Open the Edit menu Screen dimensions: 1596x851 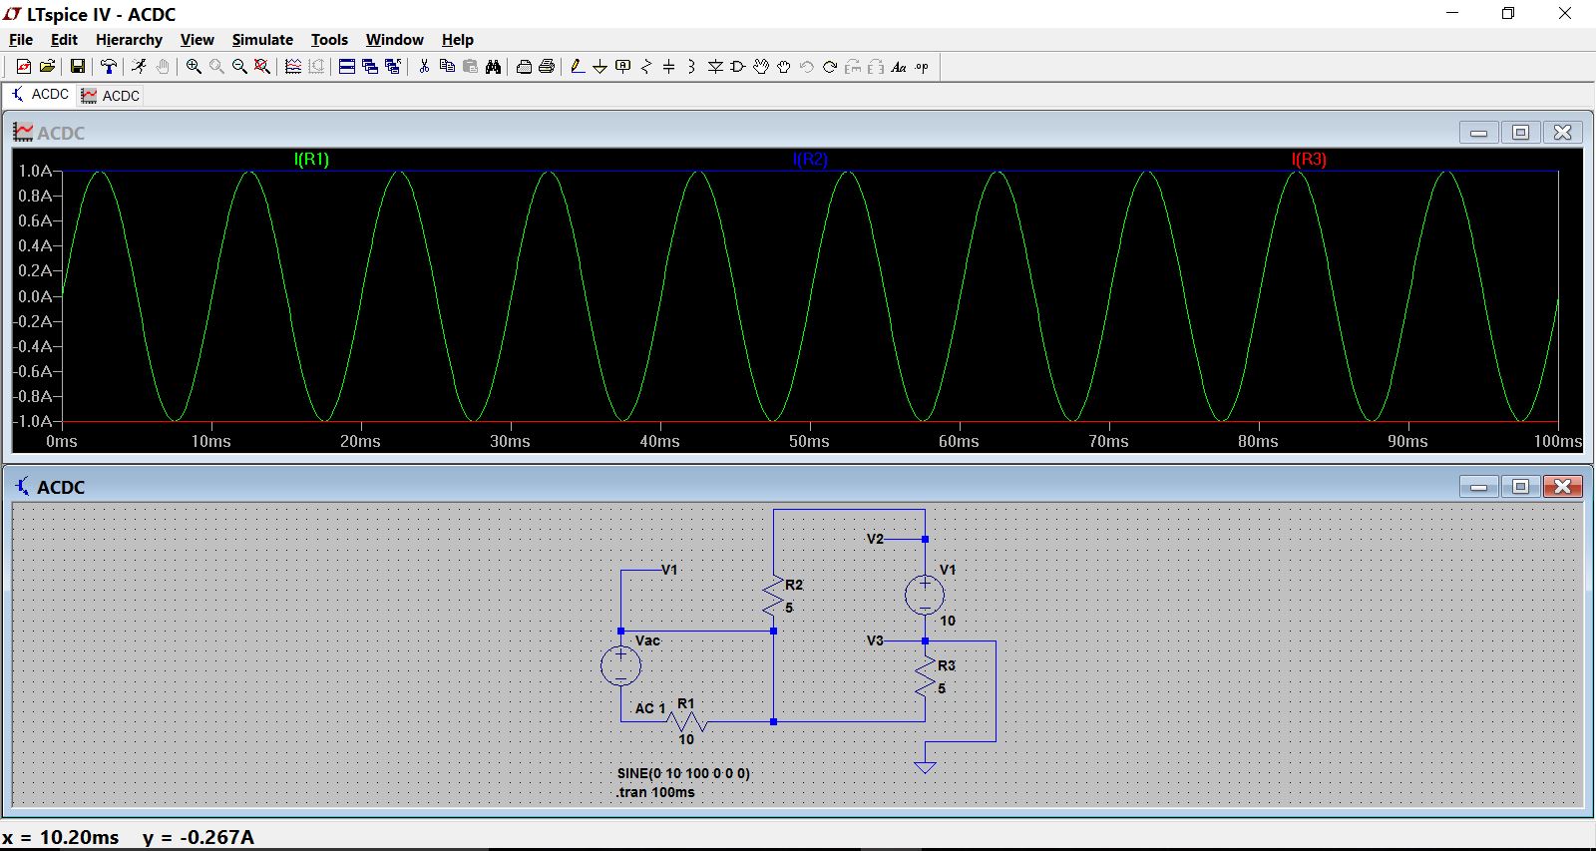click(64, 40)
